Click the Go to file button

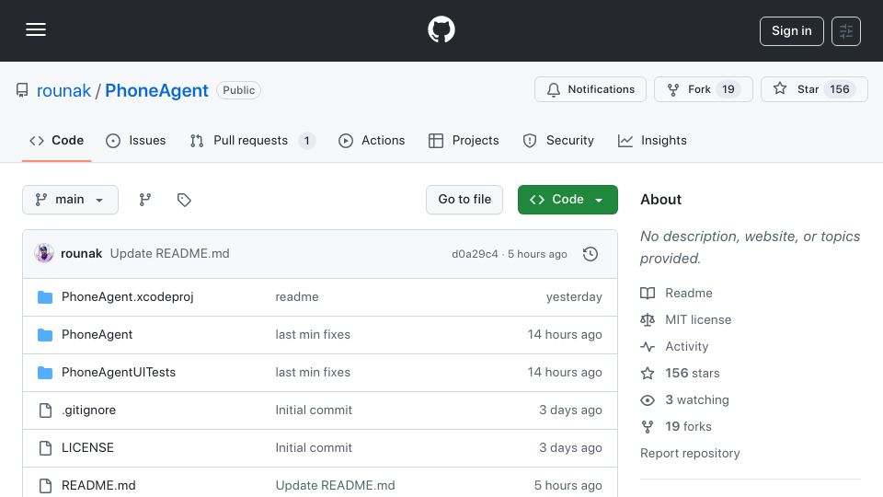tap(464, 200)
